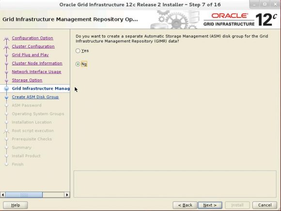The height and width of the screenshot is (211, 281).
Task: Select the Yes radio button
Action: (78, 51)
